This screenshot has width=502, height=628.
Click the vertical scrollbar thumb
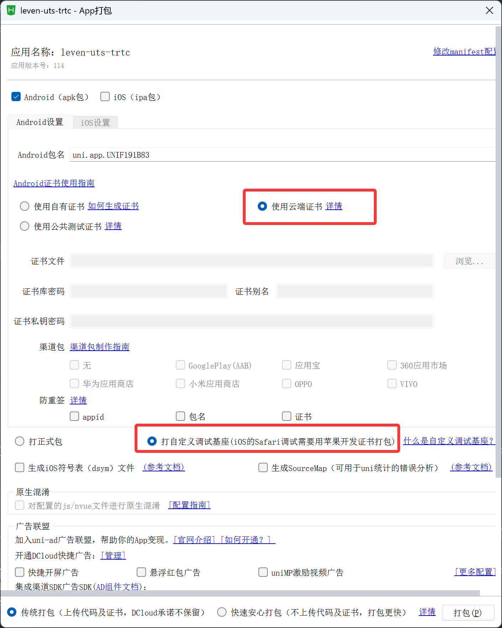tap(498, 252)
